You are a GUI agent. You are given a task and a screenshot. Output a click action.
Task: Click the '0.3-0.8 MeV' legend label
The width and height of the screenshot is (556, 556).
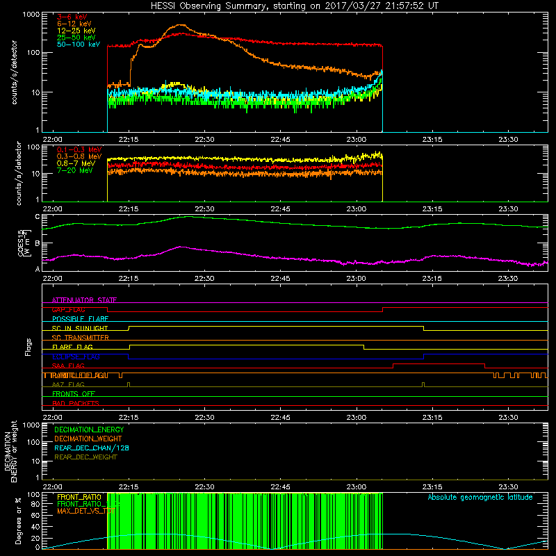click(79, 156)
